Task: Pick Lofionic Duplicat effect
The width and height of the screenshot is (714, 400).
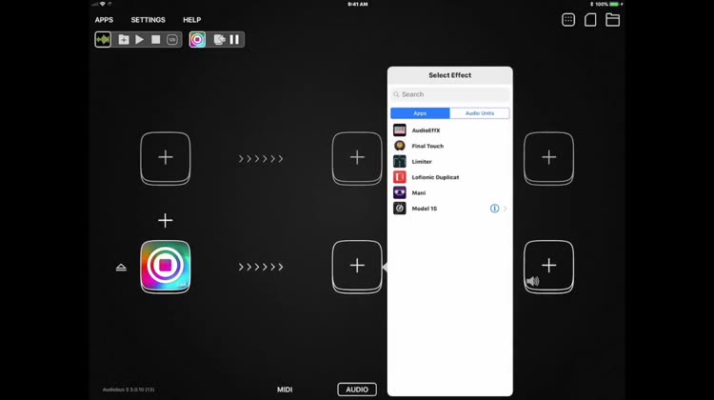Action: tap(450, 177)
